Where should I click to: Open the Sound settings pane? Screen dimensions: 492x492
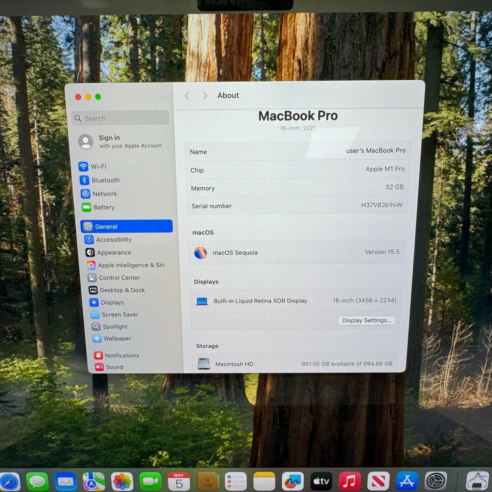point(109,367)
